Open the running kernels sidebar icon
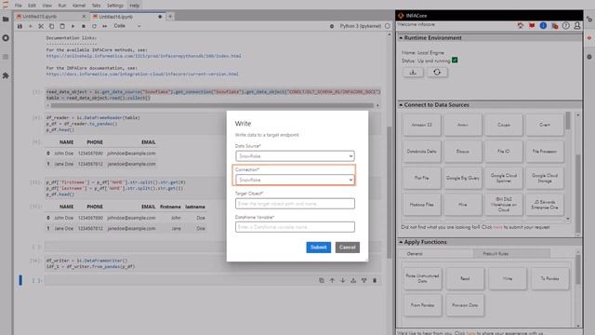 6,38
